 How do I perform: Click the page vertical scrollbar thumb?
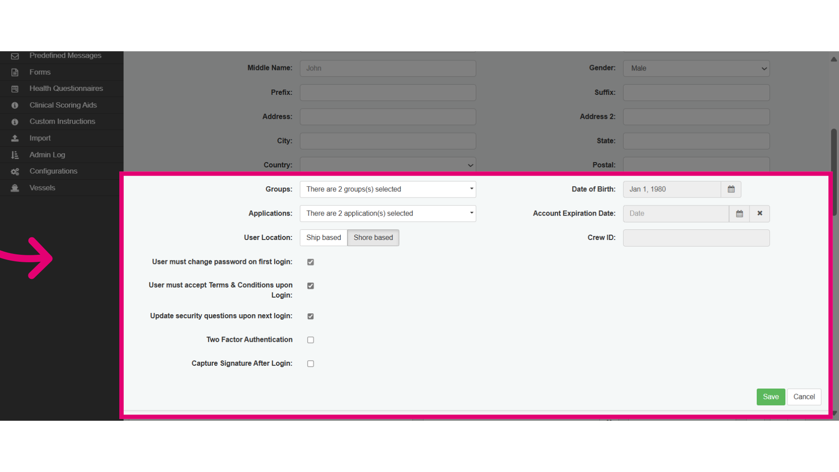coord(834,172)
